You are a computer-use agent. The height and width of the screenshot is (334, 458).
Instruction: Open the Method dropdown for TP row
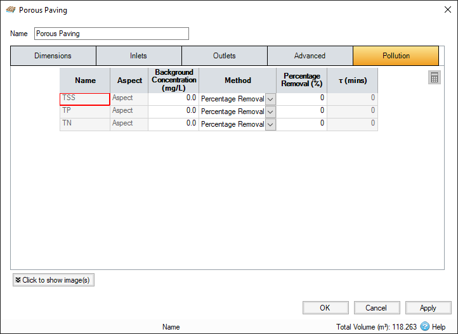coord(270,112)
